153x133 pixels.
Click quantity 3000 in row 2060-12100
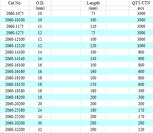[x=141, y=39]
